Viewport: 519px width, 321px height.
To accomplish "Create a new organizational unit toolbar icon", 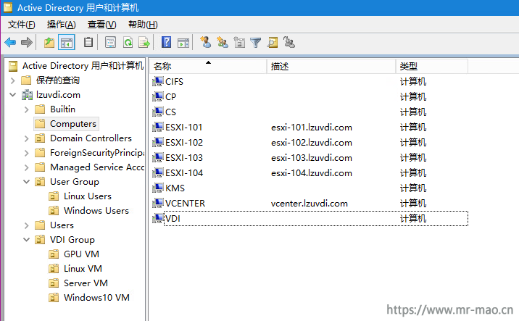I will [x=239, y=42].
